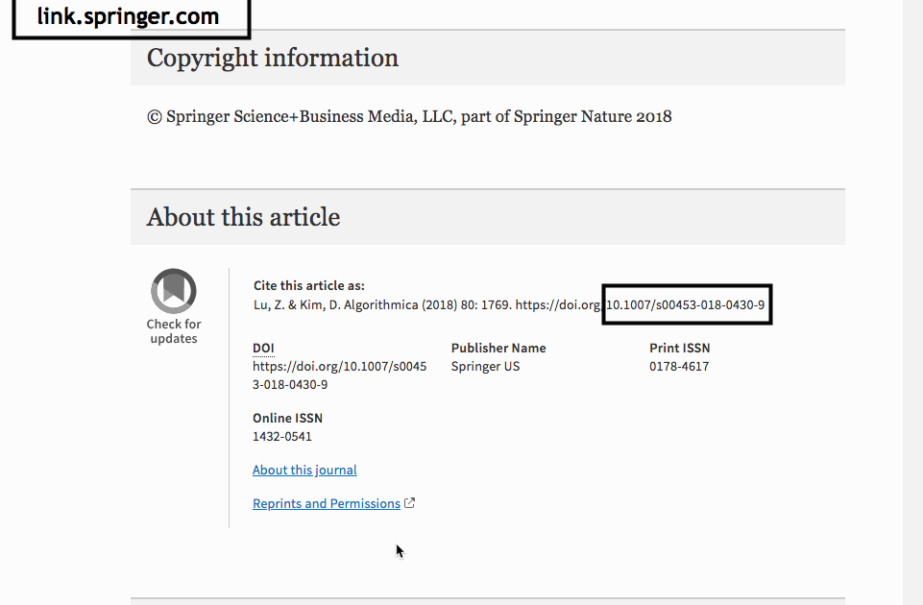Click the Springer US publisher name
Image resolution: width=923 pixels, height=605 pixels.
(x=485, y=366)
